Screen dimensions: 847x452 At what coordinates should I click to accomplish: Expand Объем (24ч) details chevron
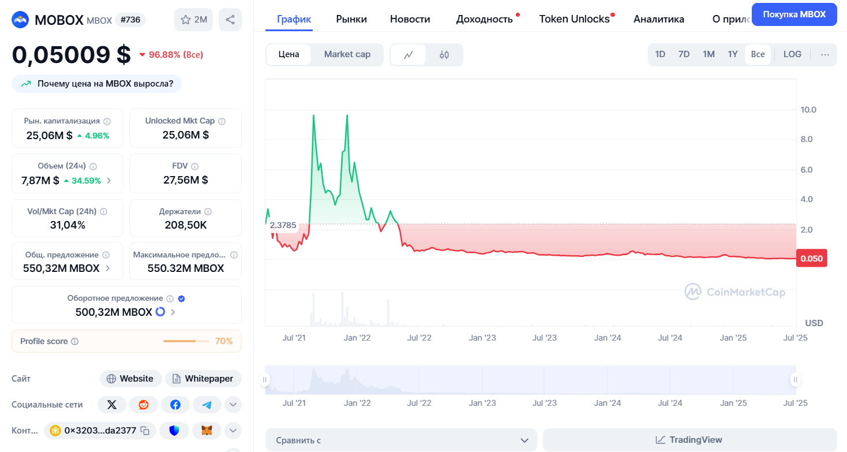click(x=109, y=181)
